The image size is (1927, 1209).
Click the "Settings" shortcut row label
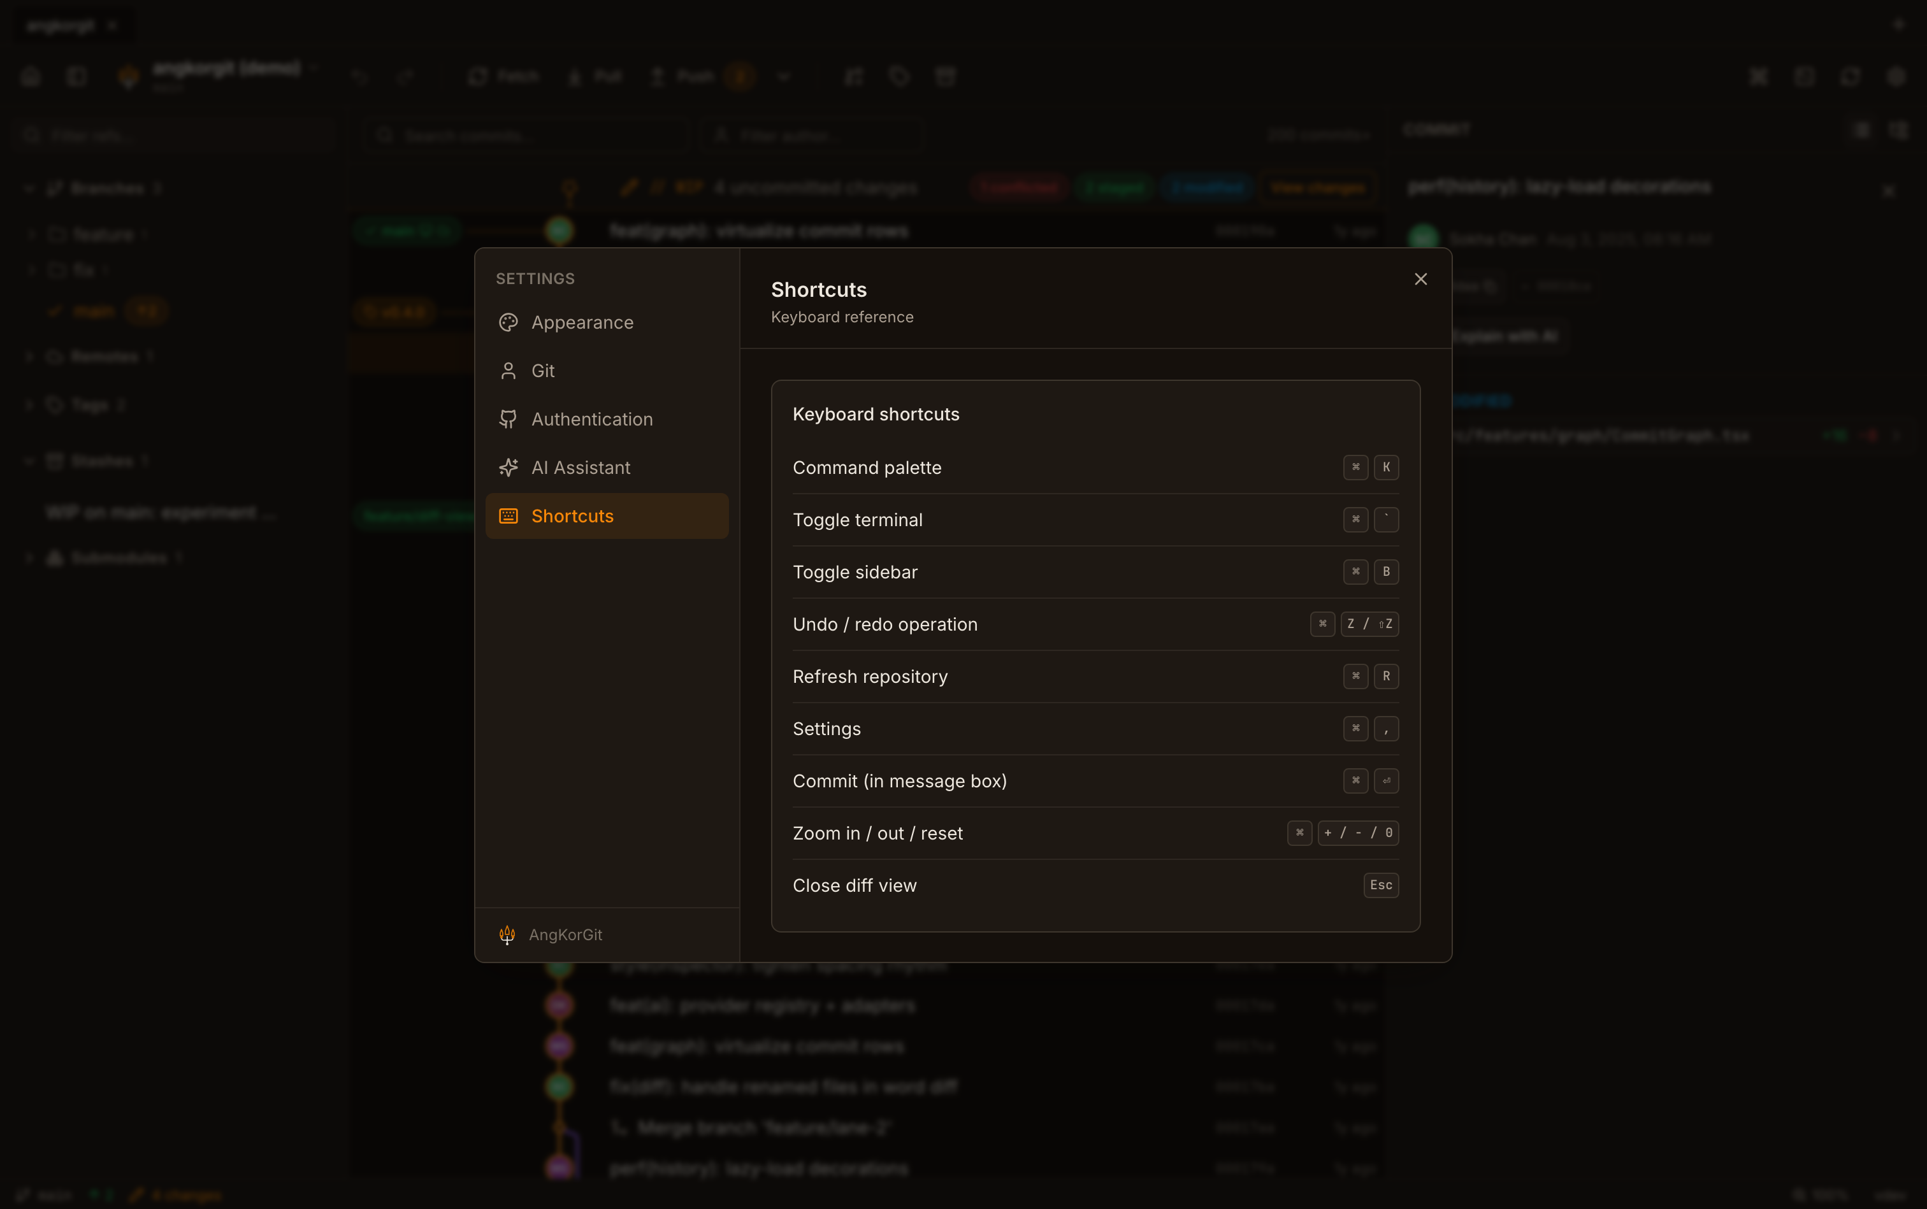pos(826,729)
